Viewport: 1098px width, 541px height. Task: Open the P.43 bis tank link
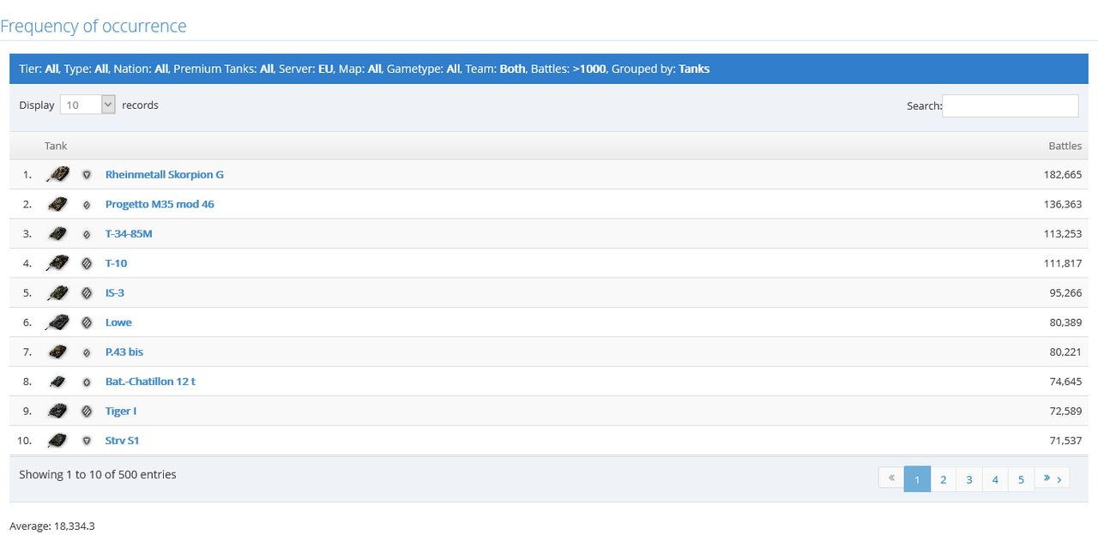(x=124, y=352)
